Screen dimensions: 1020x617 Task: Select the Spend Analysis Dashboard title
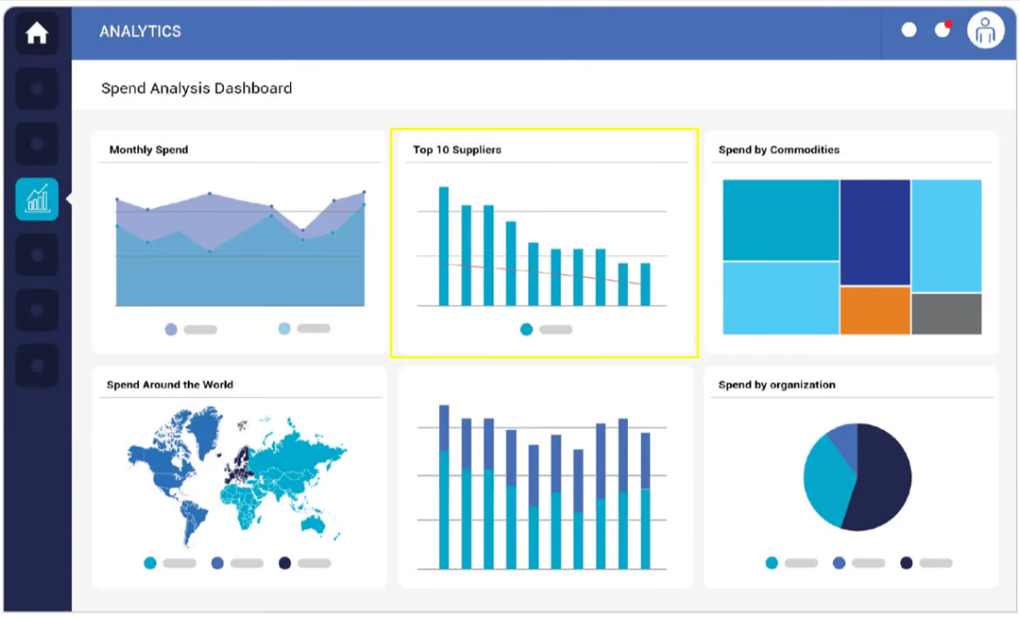[196, 87]
